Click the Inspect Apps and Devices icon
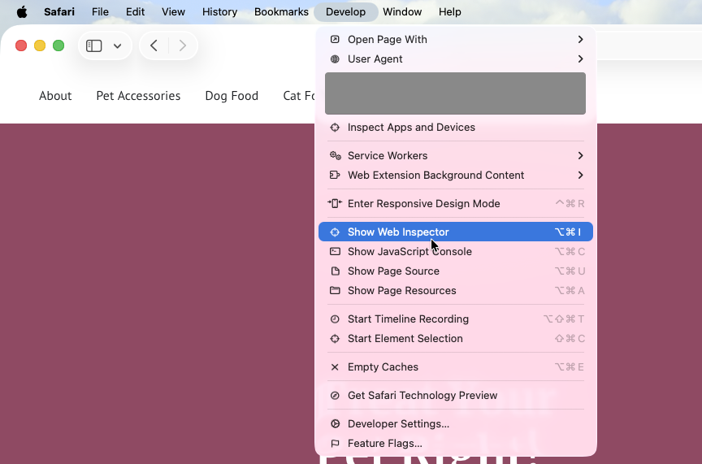This screenshot has width=702, height=464. click(335, 128)
